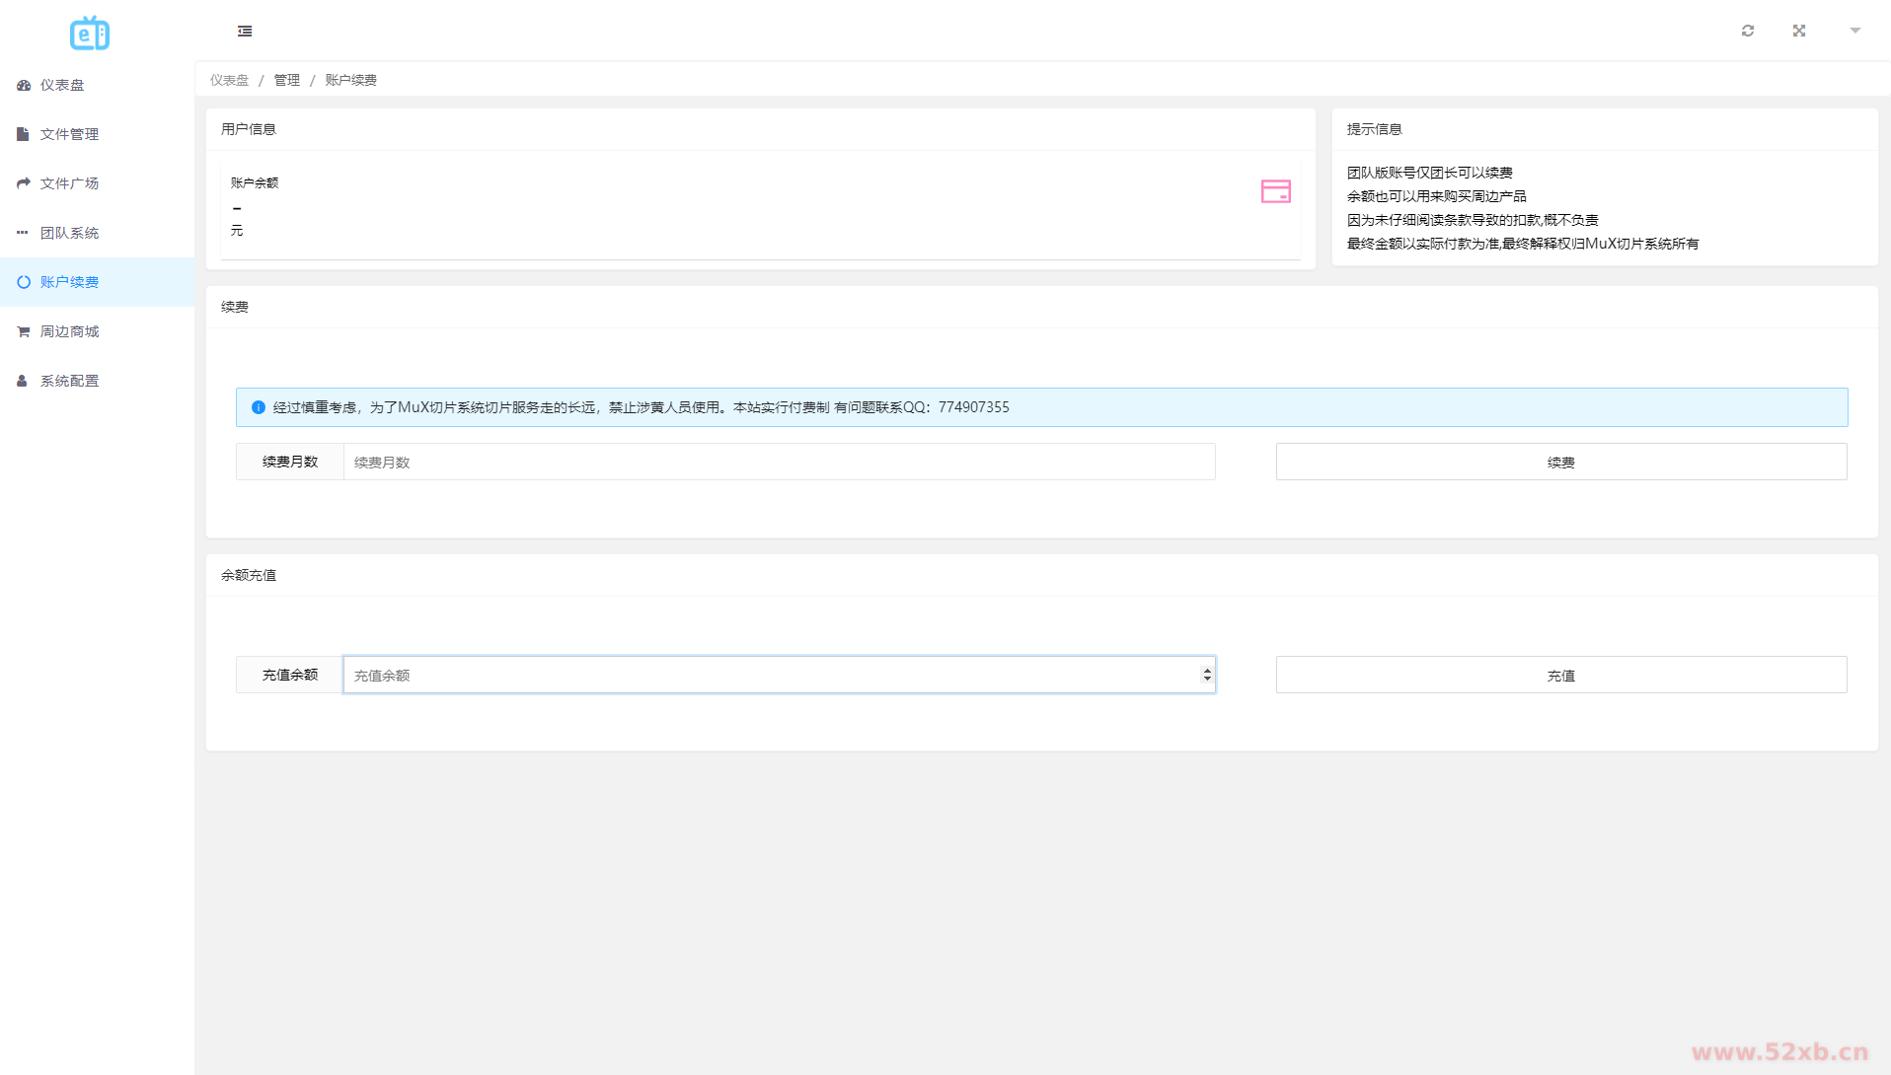Open 周边商城 shop in sidebar
Viewport: 1891px width, 1075px height.
pyautogui.click(x=69, y=331)
